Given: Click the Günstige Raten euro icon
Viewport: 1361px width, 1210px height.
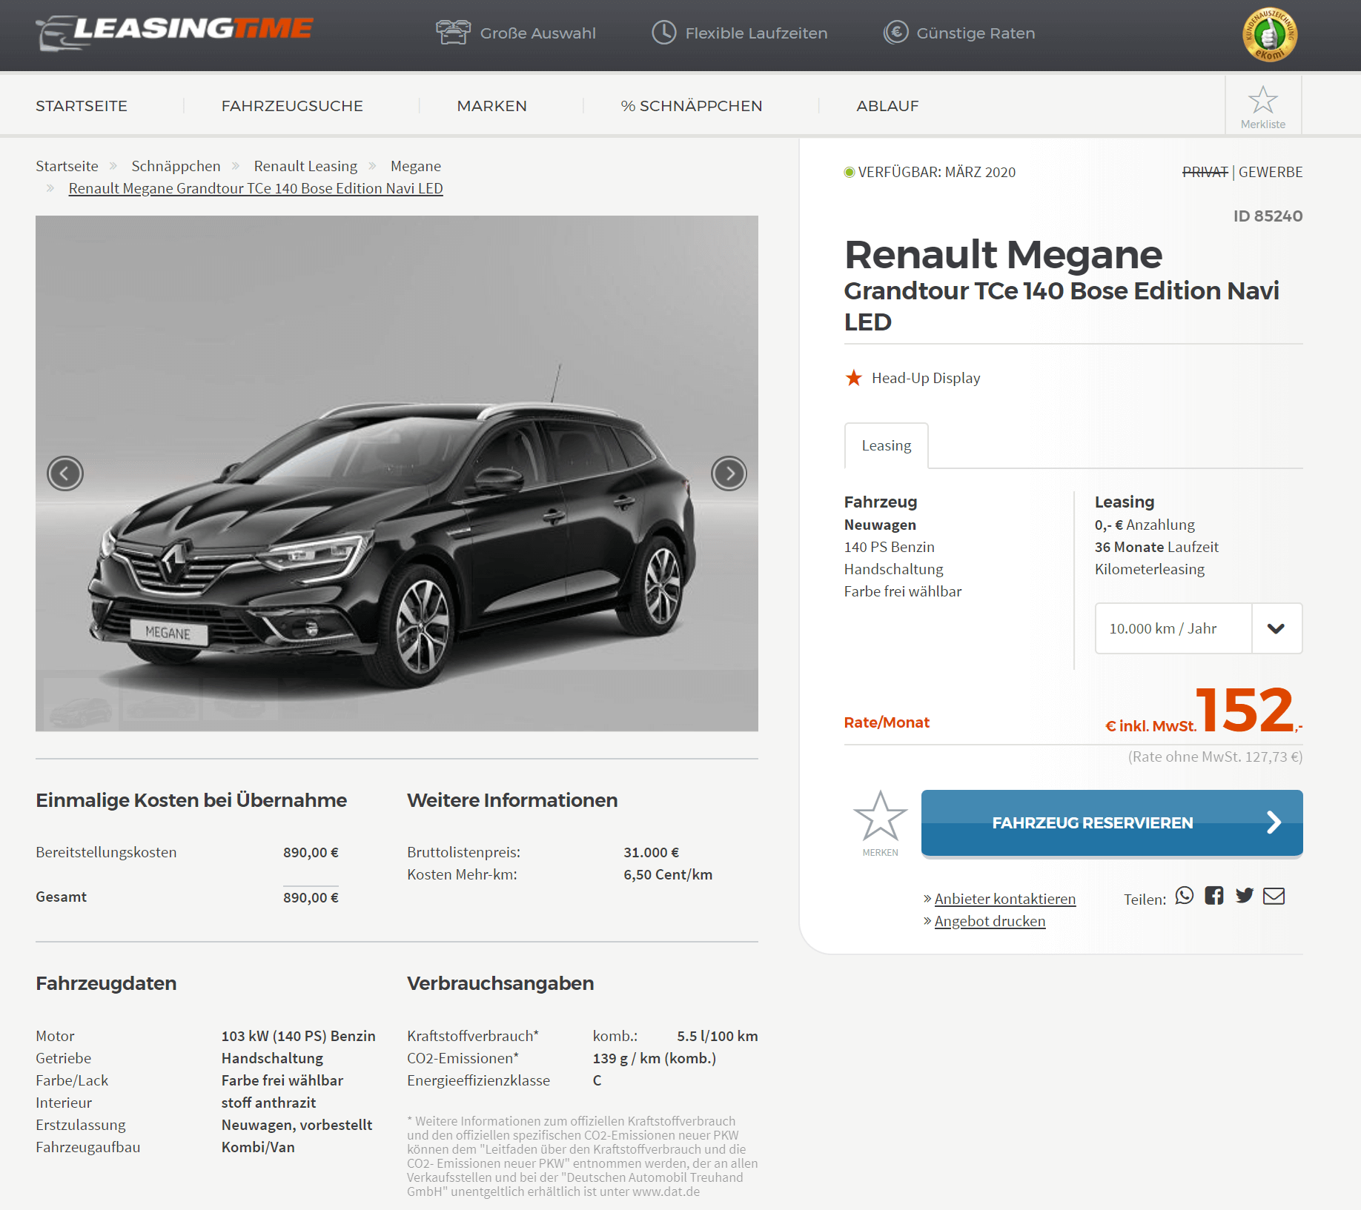Looking at the screenshot, I should 895,33.
